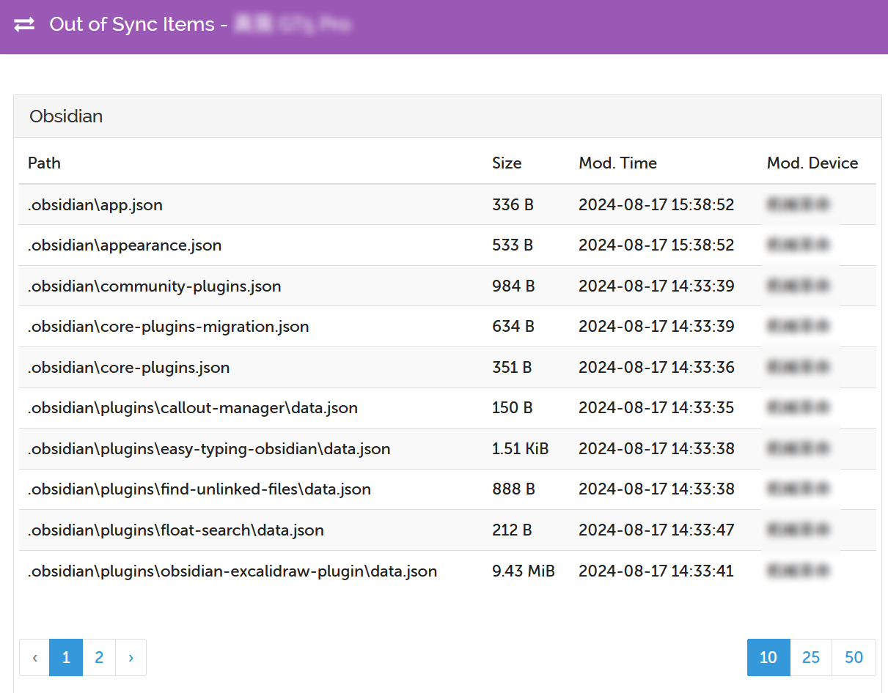Select page 1 in pagination
888x693 pixels.
[66, 657]
